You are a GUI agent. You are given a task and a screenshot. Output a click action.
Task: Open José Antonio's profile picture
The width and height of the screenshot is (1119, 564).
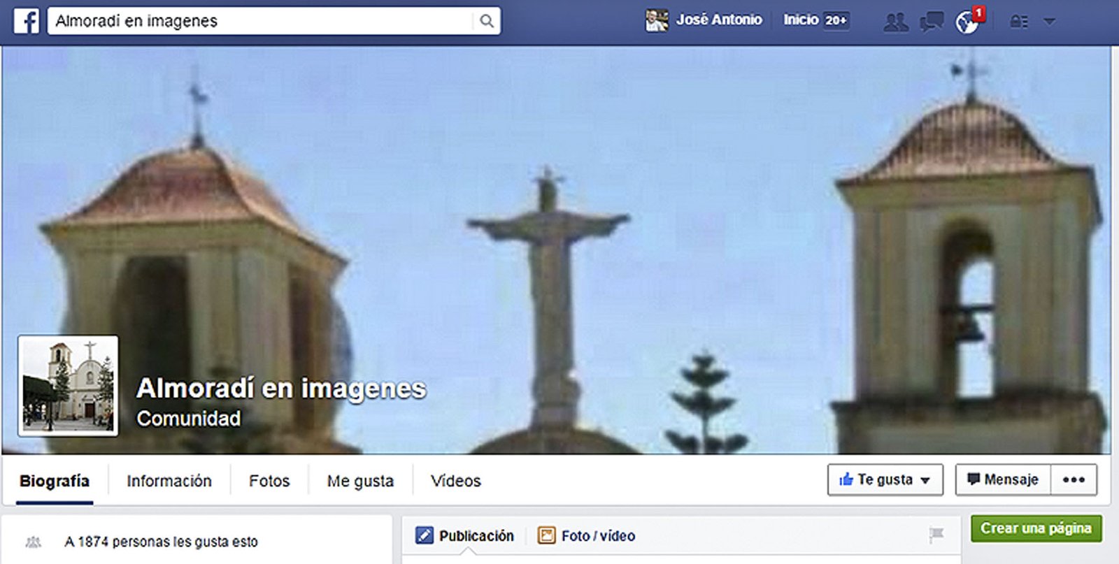[x=656, y=21]
